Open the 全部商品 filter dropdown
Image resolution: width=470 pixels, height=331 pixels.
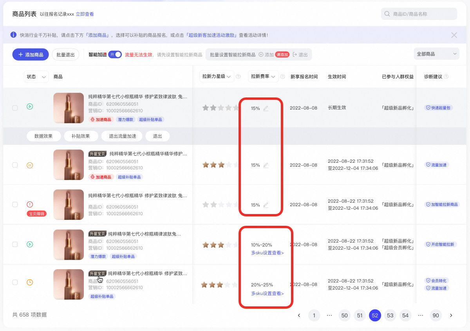[437, 54]
